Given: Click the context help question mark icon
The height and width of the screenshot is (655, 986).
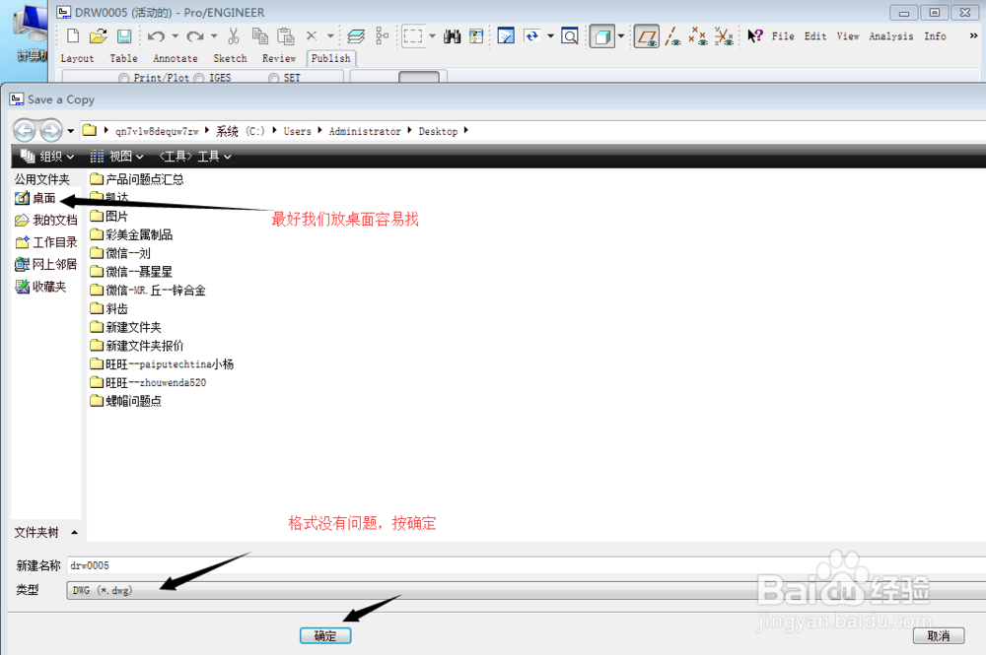Looking at the screenshot, I should tap(755, 35).
